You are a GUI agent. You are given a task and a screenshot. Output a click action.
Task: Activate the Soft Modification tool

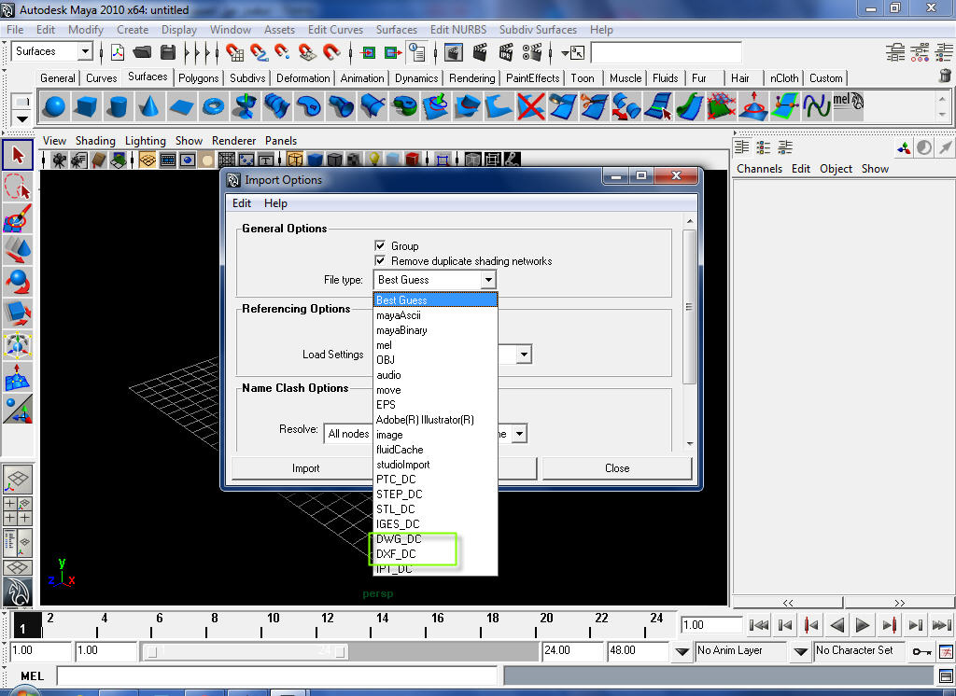18,377
